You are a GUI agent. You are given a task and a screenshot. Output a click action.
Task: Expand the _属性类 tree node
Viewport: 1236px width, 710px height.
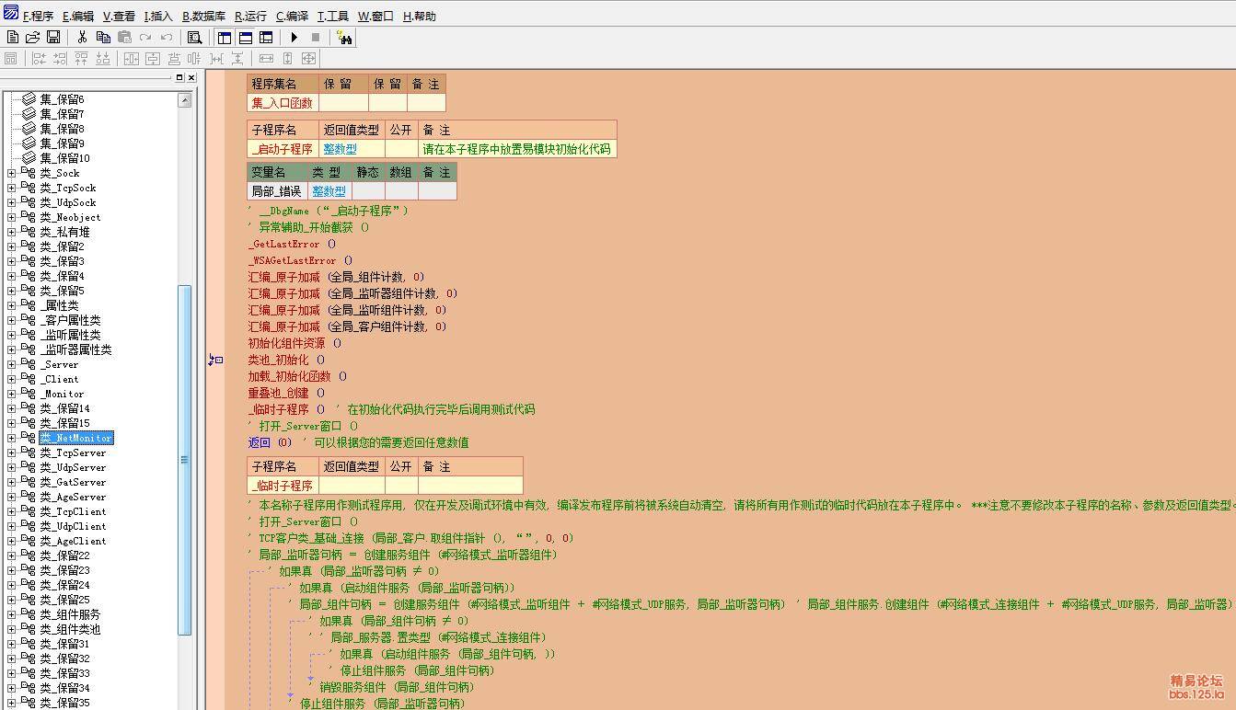point(11,305)
